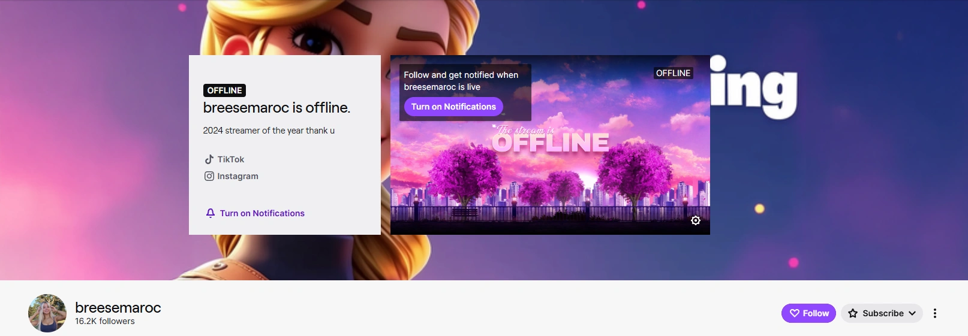The image size is (968, 336).
Task: Click the Subscribe button
Action: 882,313
